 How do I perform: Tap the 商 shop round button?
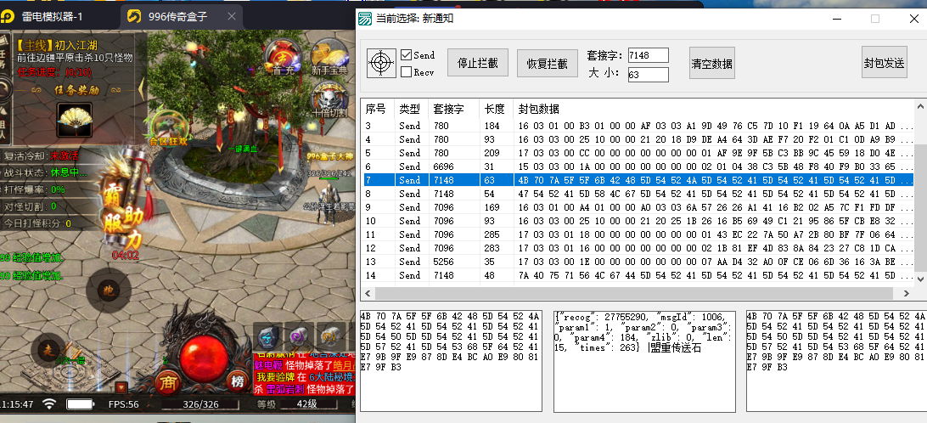tap(169, 381)
